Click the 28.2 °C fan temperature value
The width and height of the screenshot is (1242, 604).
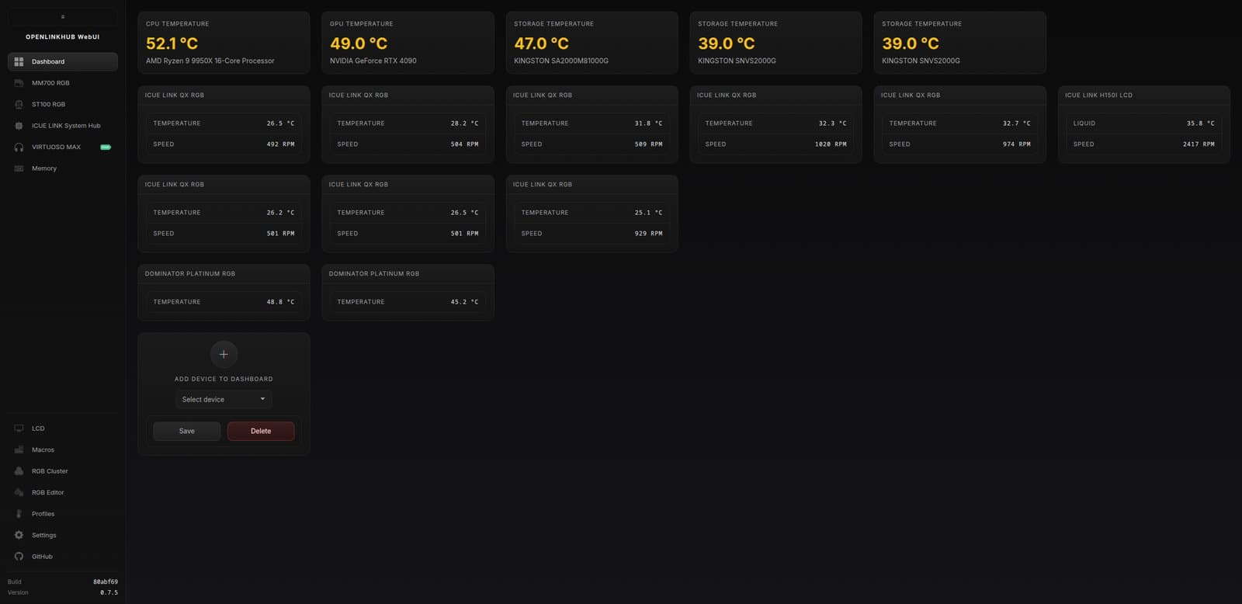pyautogui.click(x=464, y=123)
